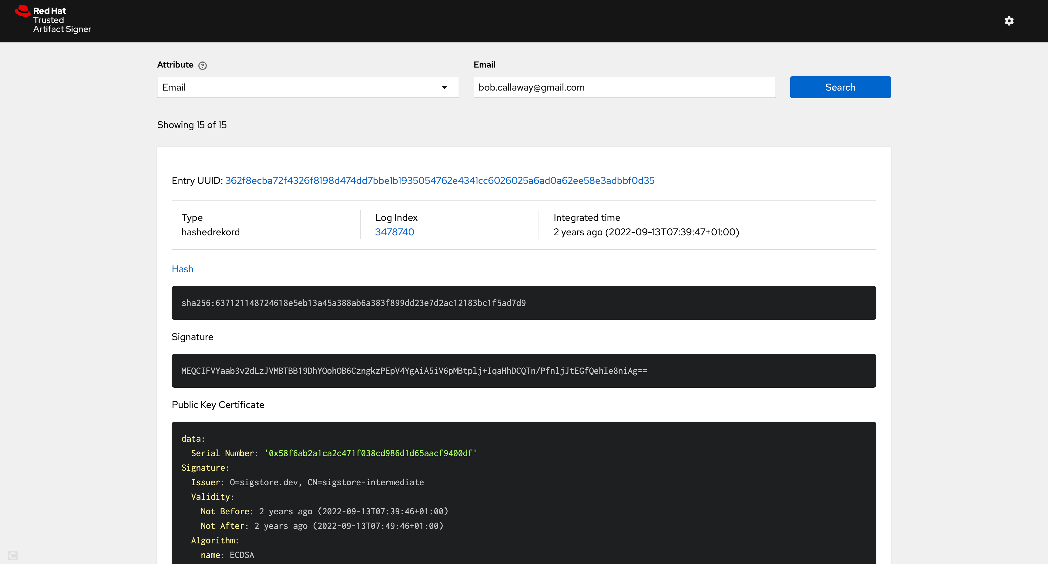Click the 'Showing 15 of 15' results text

click(192, 125)
